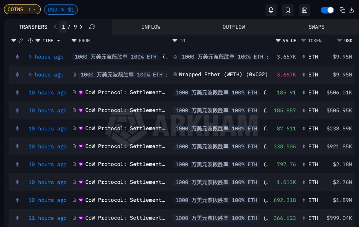Click contract document icon in WETH row
359x227 pixels.
click(x=175, y=75)
